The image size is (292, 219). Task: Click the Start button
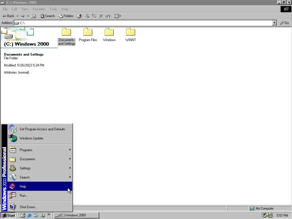(8, 216)
